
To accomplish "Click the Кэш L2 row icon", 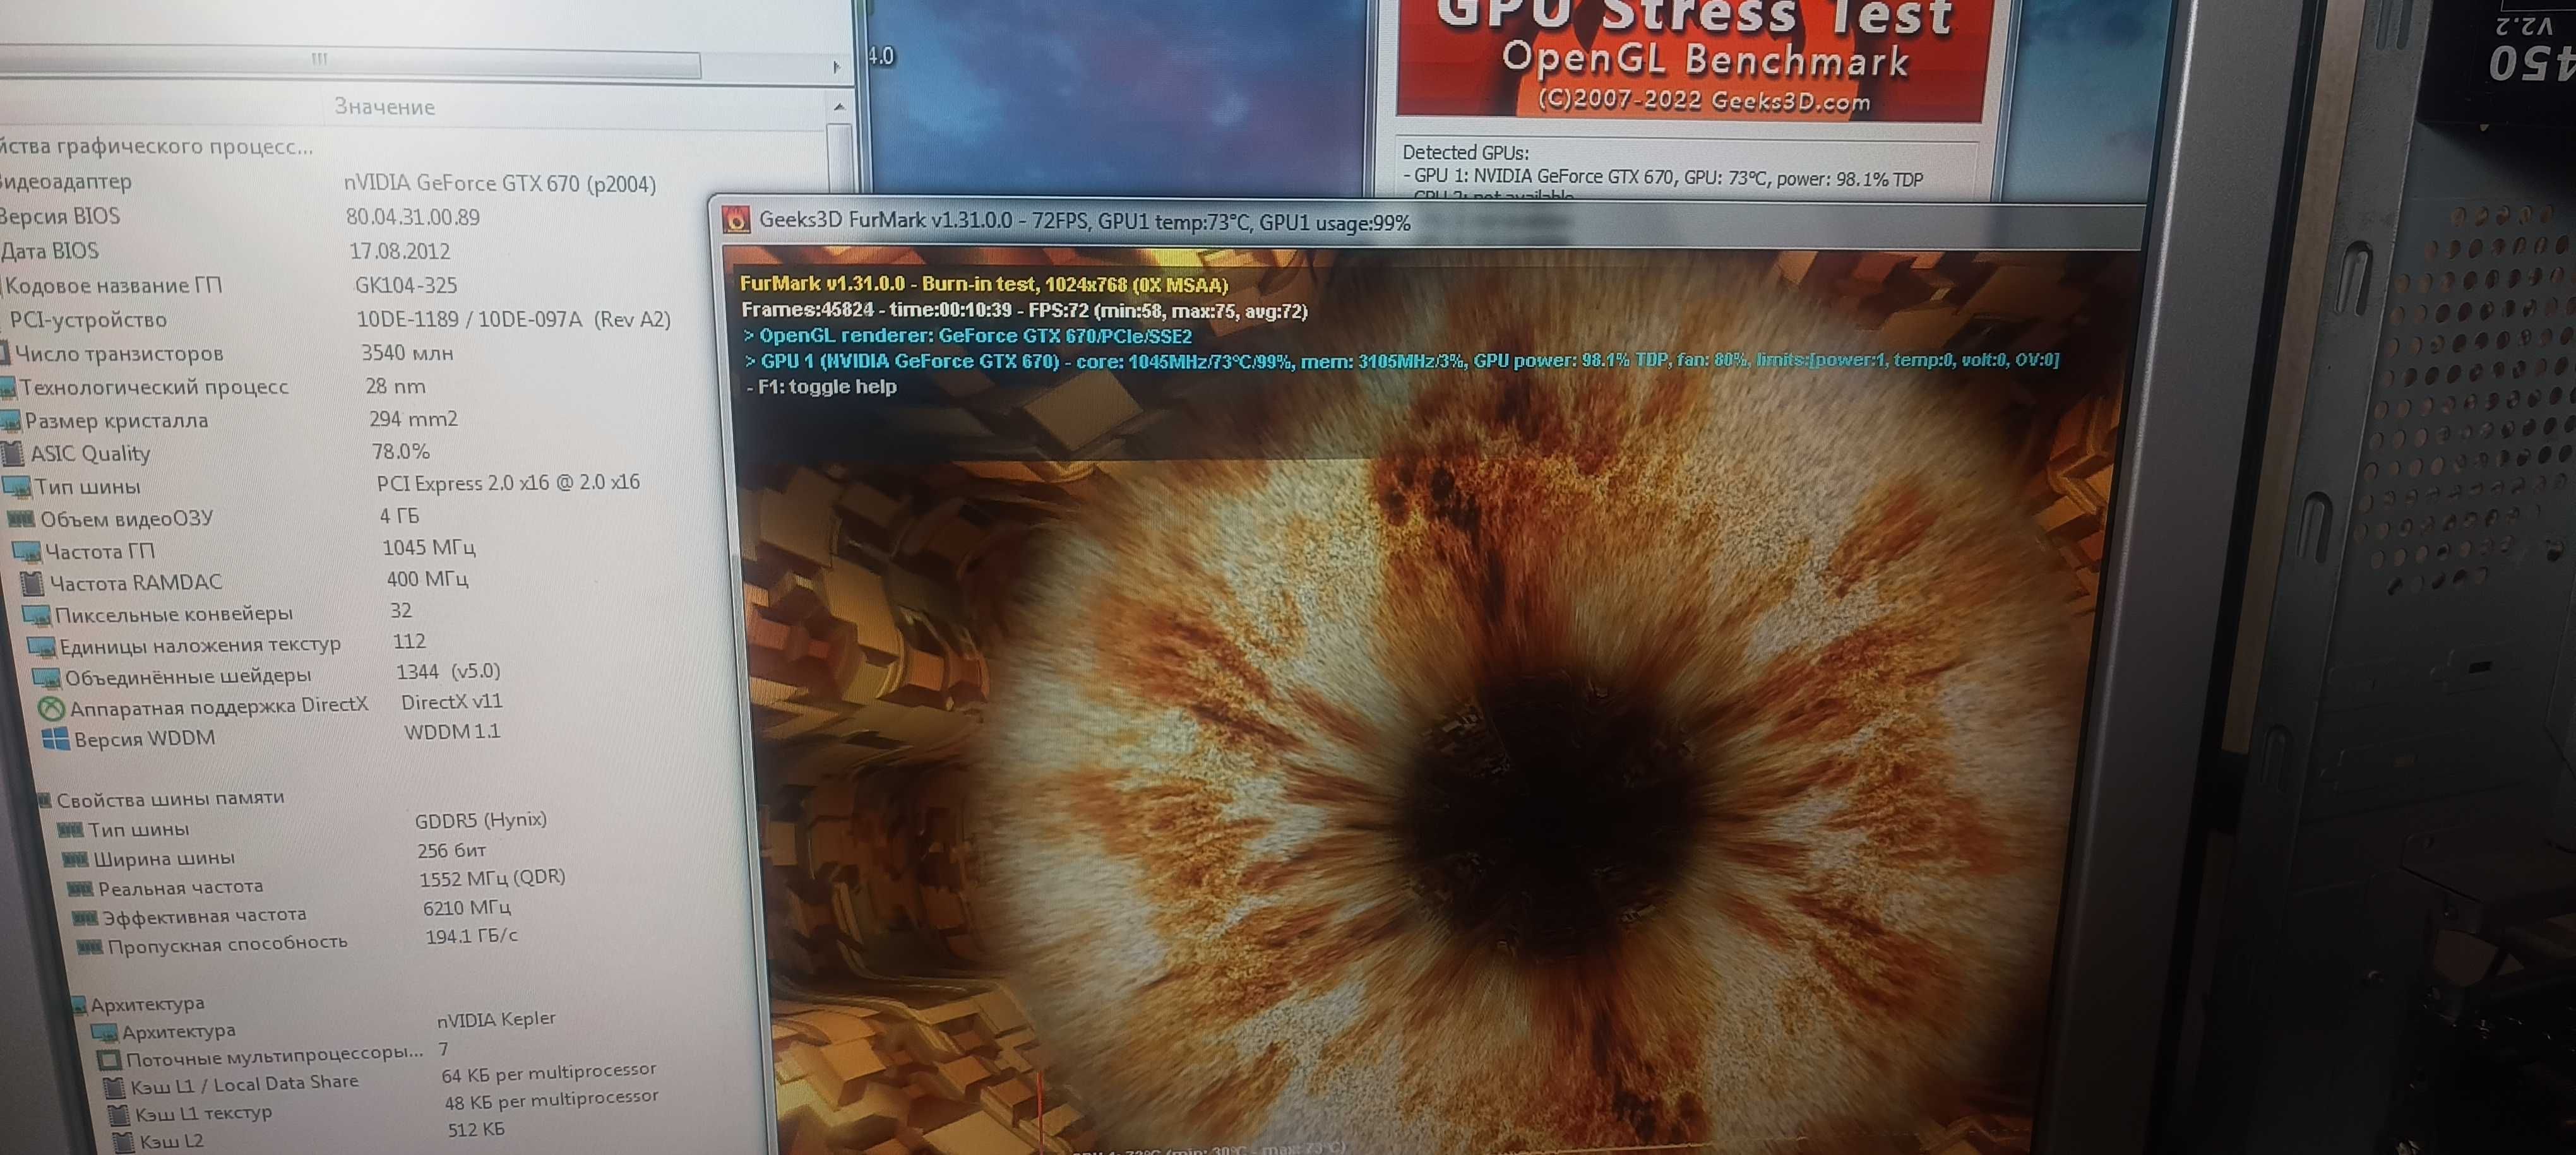I will click(x=124, y=1141).
